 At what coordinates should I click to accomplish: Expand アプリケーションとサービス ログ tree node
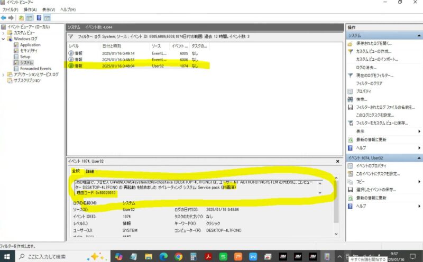tap(3, 74)
